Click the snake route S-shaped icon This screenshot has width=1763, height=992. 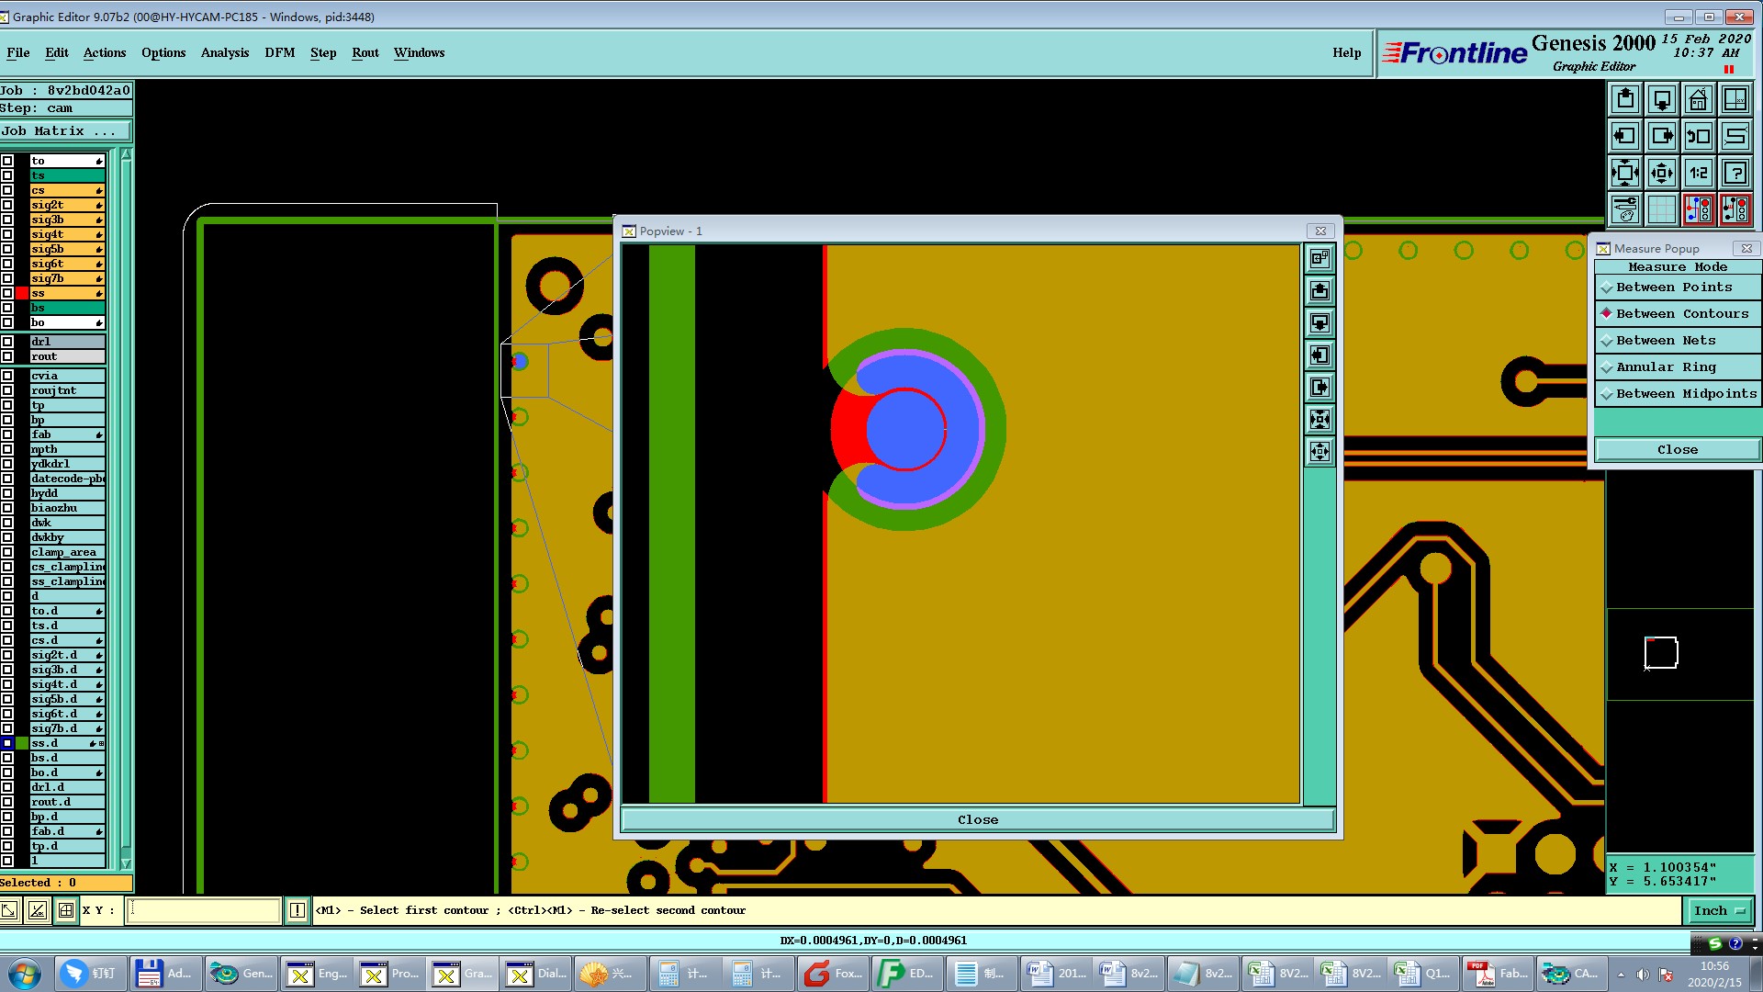click(1735, 136)
